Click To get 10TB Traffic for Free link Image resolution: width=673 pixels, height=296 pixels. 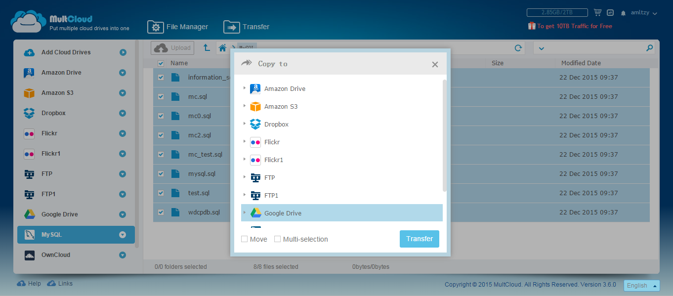click(x=575, y=26)
